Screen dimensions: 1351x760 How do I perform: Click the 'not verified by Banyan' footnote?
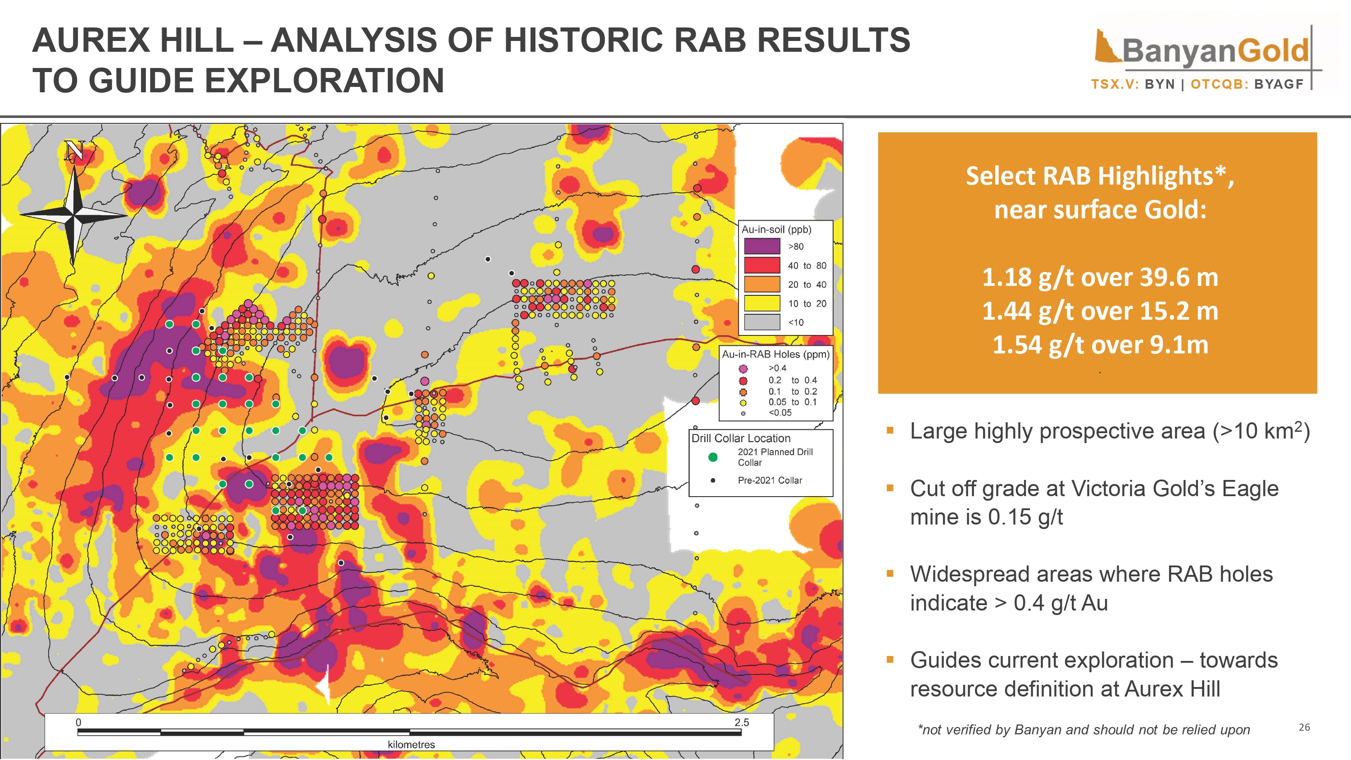coord(1084,729)
